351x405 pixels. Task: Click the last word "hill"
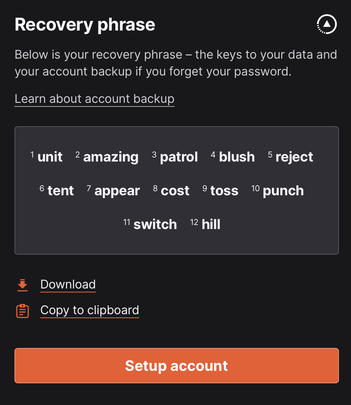pyautogui.click(x=211, y=224)
